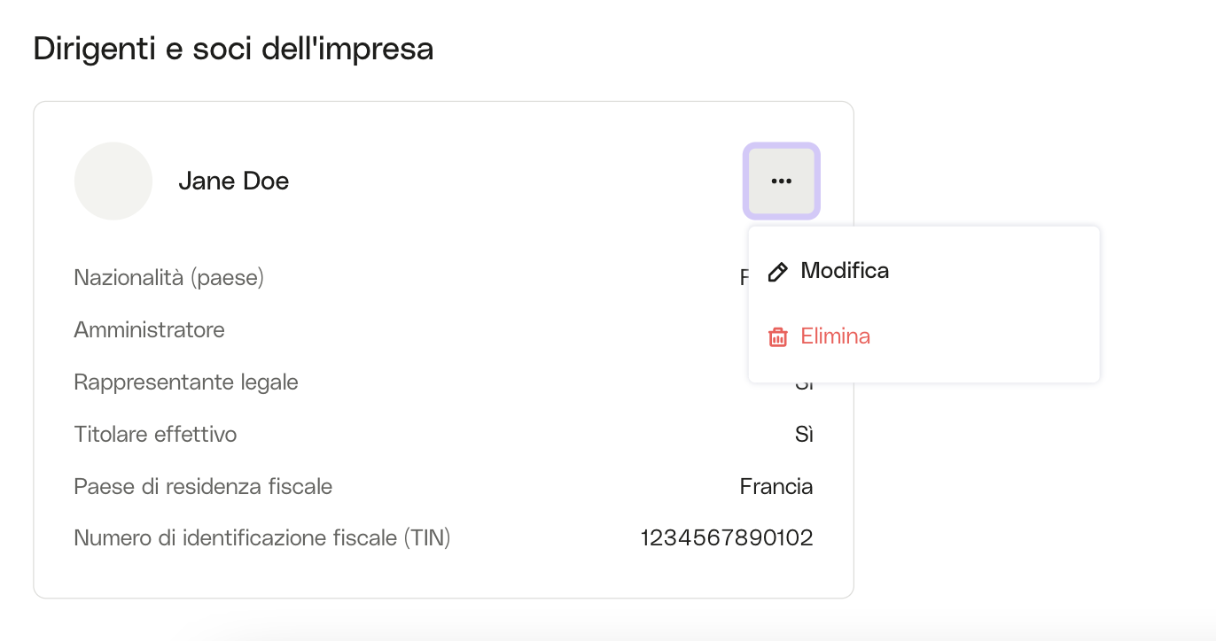
Task: Click the name Jane Doe
Action: (234, 181)
